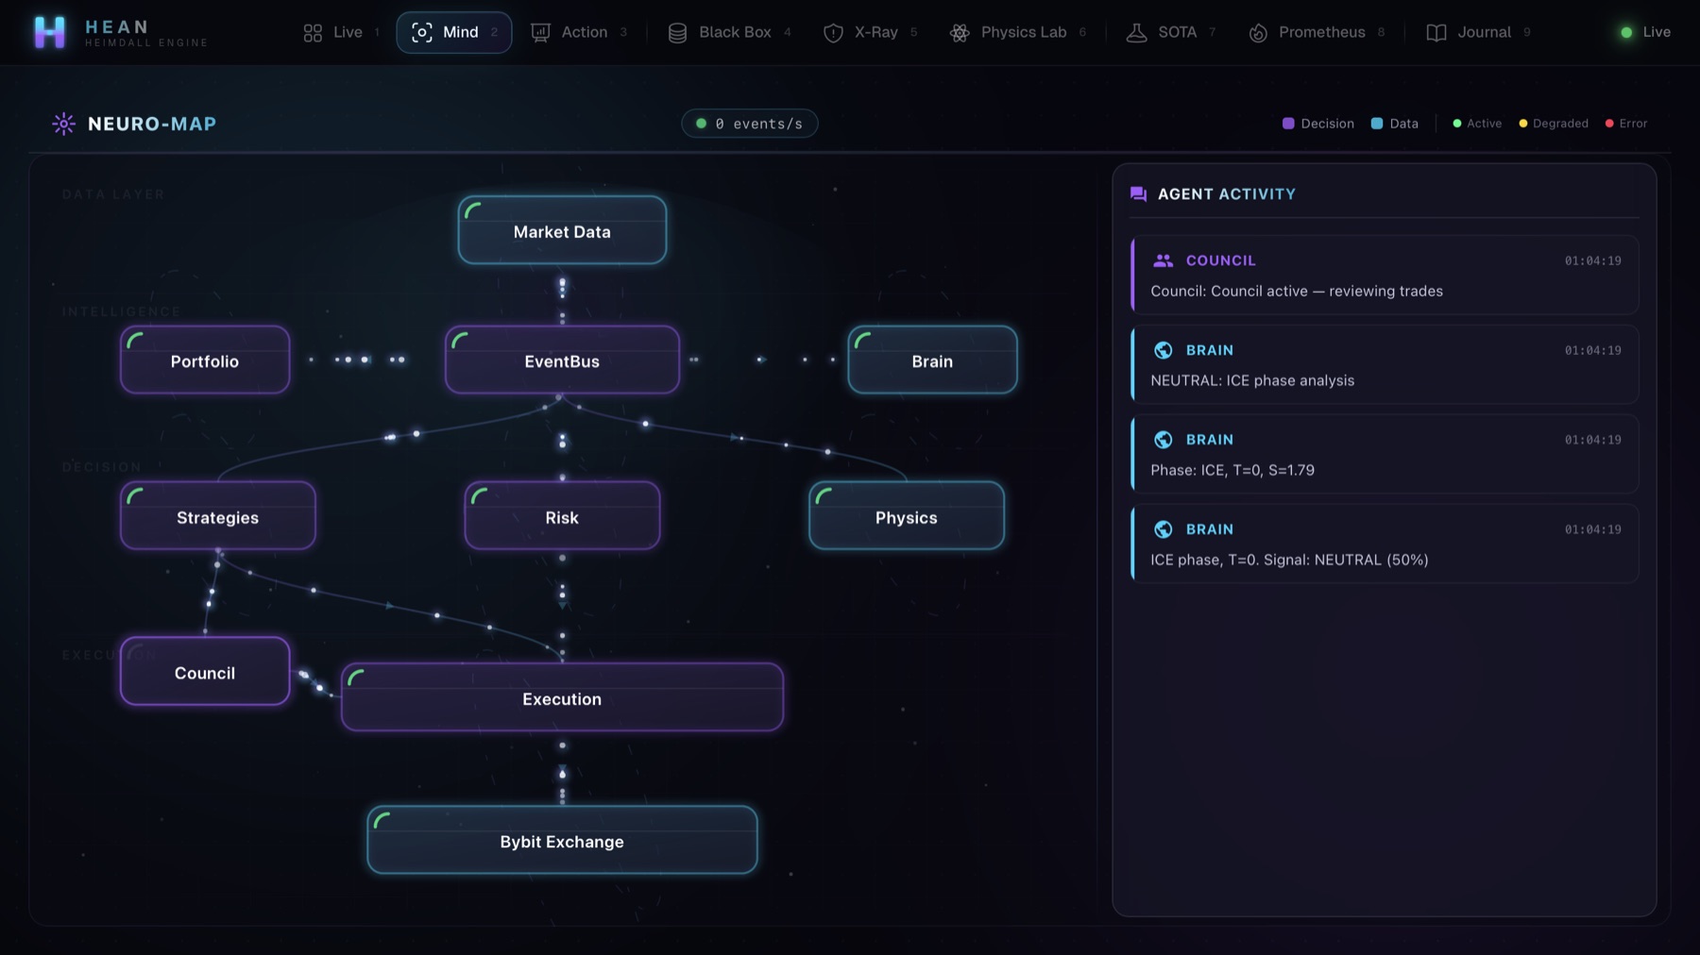
Task: Click the Prometheus flame icon
Action: pyautogui.click(x=1258, y=33)
